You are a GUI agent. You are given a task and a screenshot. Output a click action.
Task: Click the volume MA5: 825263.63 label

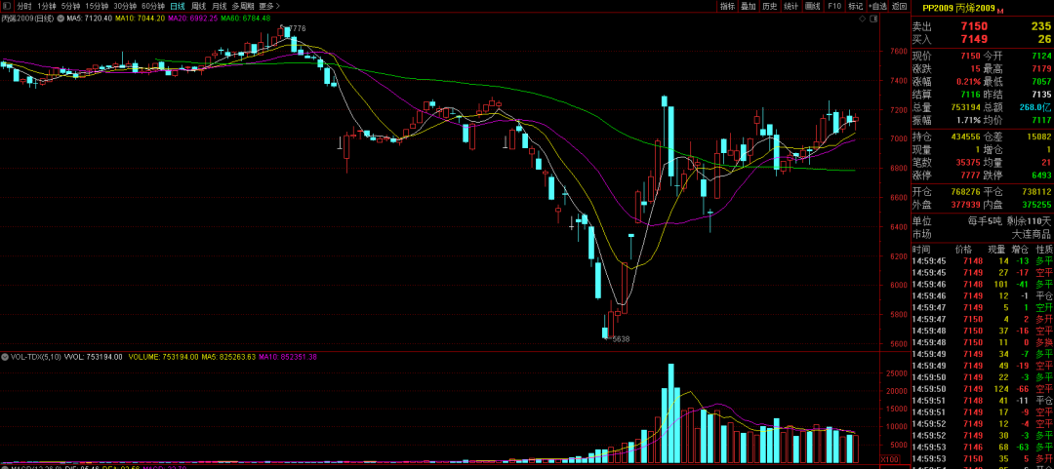(x=227, y=357)
